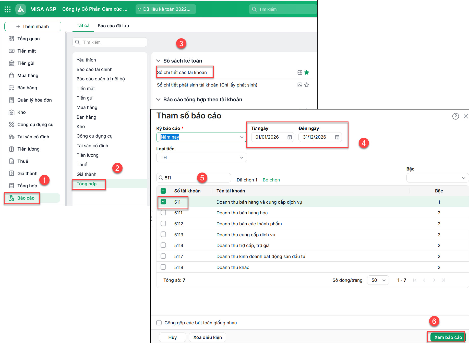469x343 pixels.
Task: Open the Số dòng/trang 50 dropdown
Action: pos(378,280)
